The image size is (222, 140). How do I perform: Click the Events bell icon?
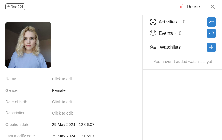pos(153,33)
